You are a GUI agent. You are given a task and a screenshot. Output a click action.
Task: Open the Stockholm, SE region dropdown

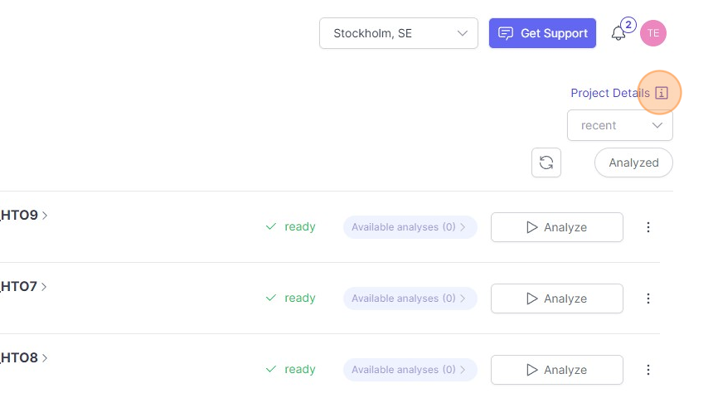(x=398, y=33)
